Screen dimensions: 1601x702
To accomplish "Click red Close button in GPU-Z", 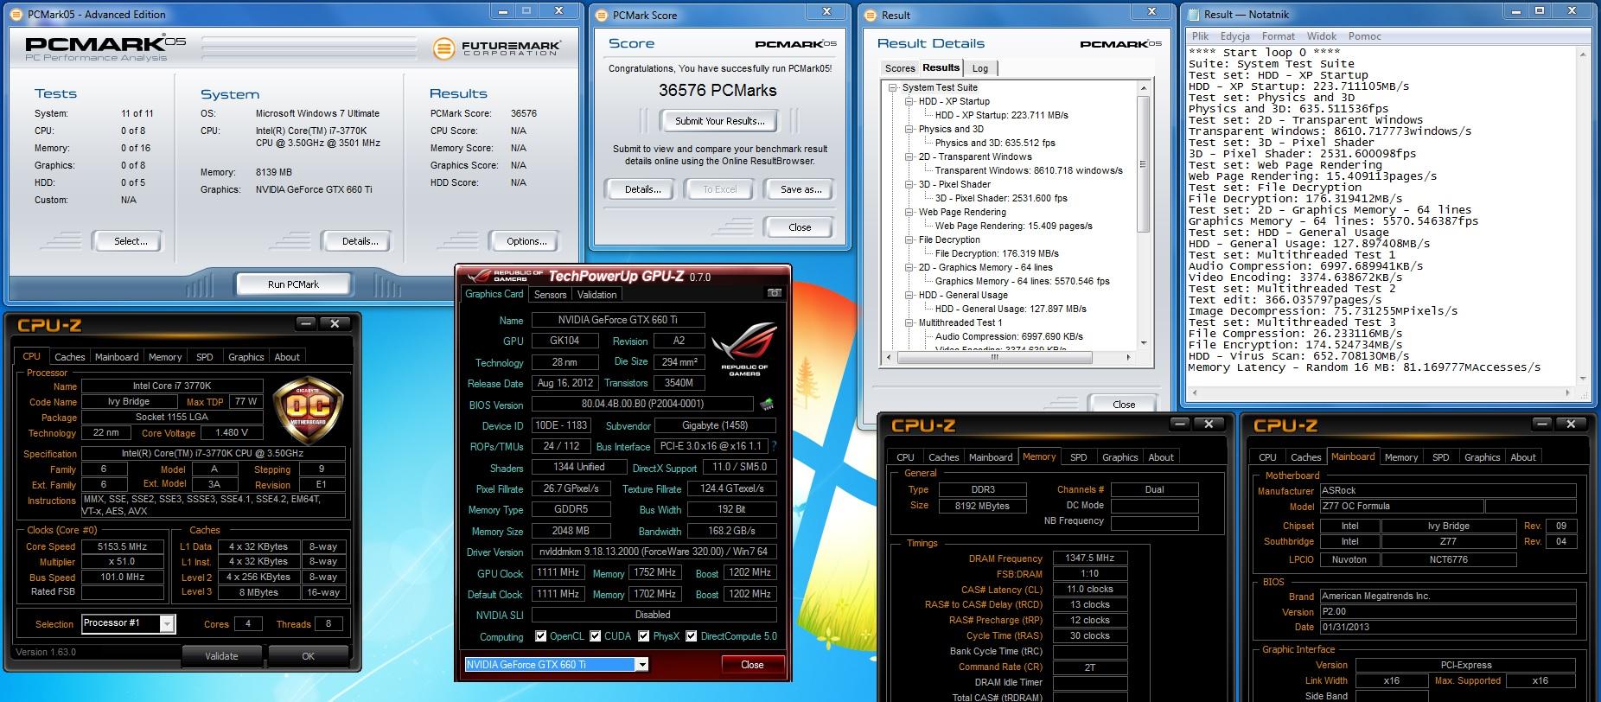I will pyautogui.click(x=752, y=665).
